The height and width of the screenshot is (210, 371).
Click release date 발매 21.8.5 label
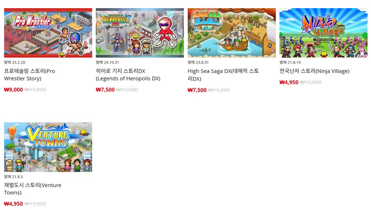point(14,177)
